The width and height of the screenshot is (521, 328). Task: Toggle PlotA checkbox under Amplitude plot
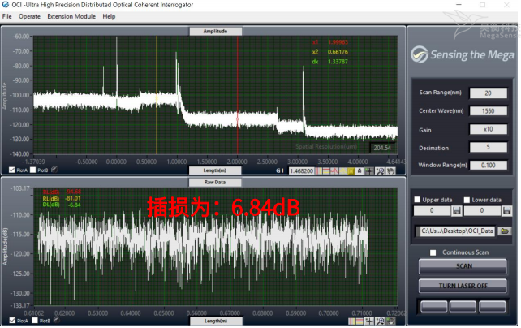point(12,170)
